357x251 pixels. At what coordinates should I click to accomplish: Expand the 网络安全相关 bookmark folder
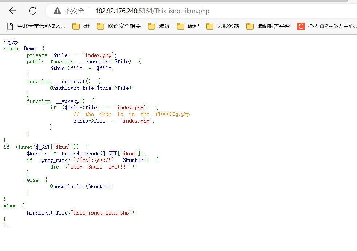[119, 26]
